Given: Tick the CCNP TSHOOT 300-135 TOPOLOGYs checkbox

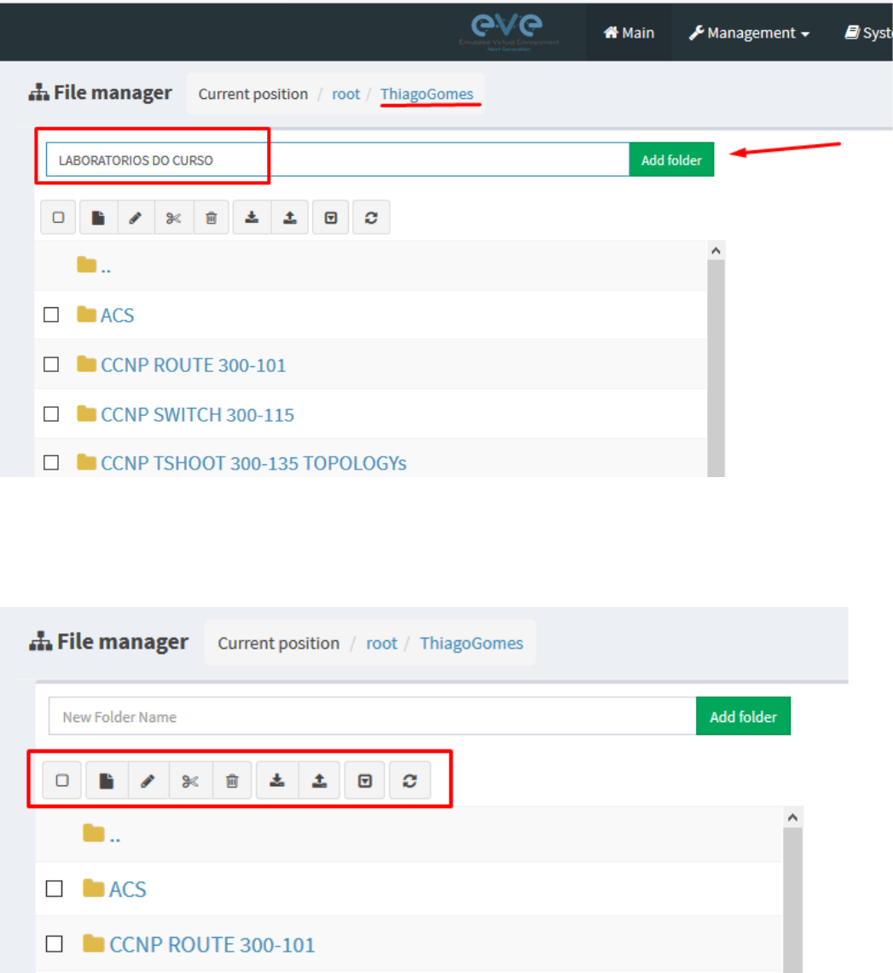Looking at the screenshot, I should click(51, 463).
